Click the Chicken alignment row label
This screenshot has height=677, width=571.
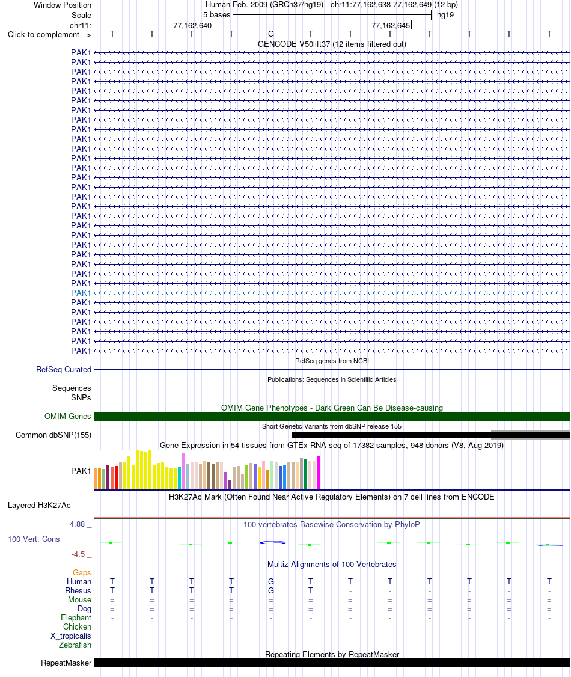pyautogui.click(x=78, y=626)
